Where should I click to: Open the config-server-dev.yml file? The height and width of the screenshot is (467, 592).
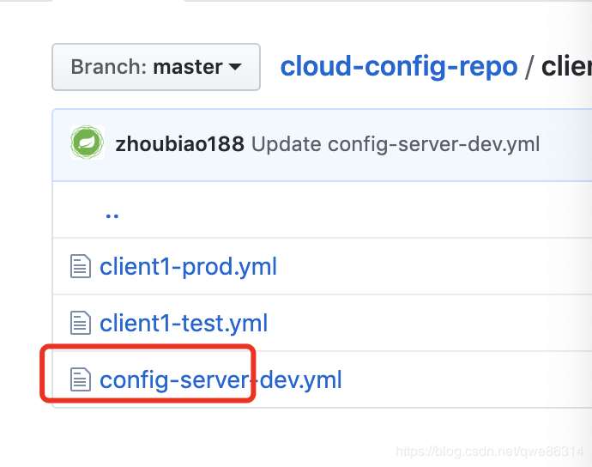(x=220, y=379)
